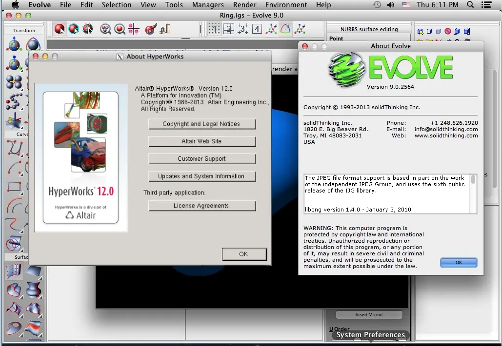Choose the Scale tool with green axes
502x346 pixels.
pos(14,63)
